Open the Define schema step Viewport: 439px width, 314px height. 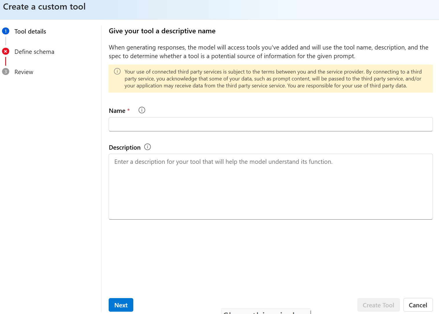pyautogui.click(x=34, y=52)
